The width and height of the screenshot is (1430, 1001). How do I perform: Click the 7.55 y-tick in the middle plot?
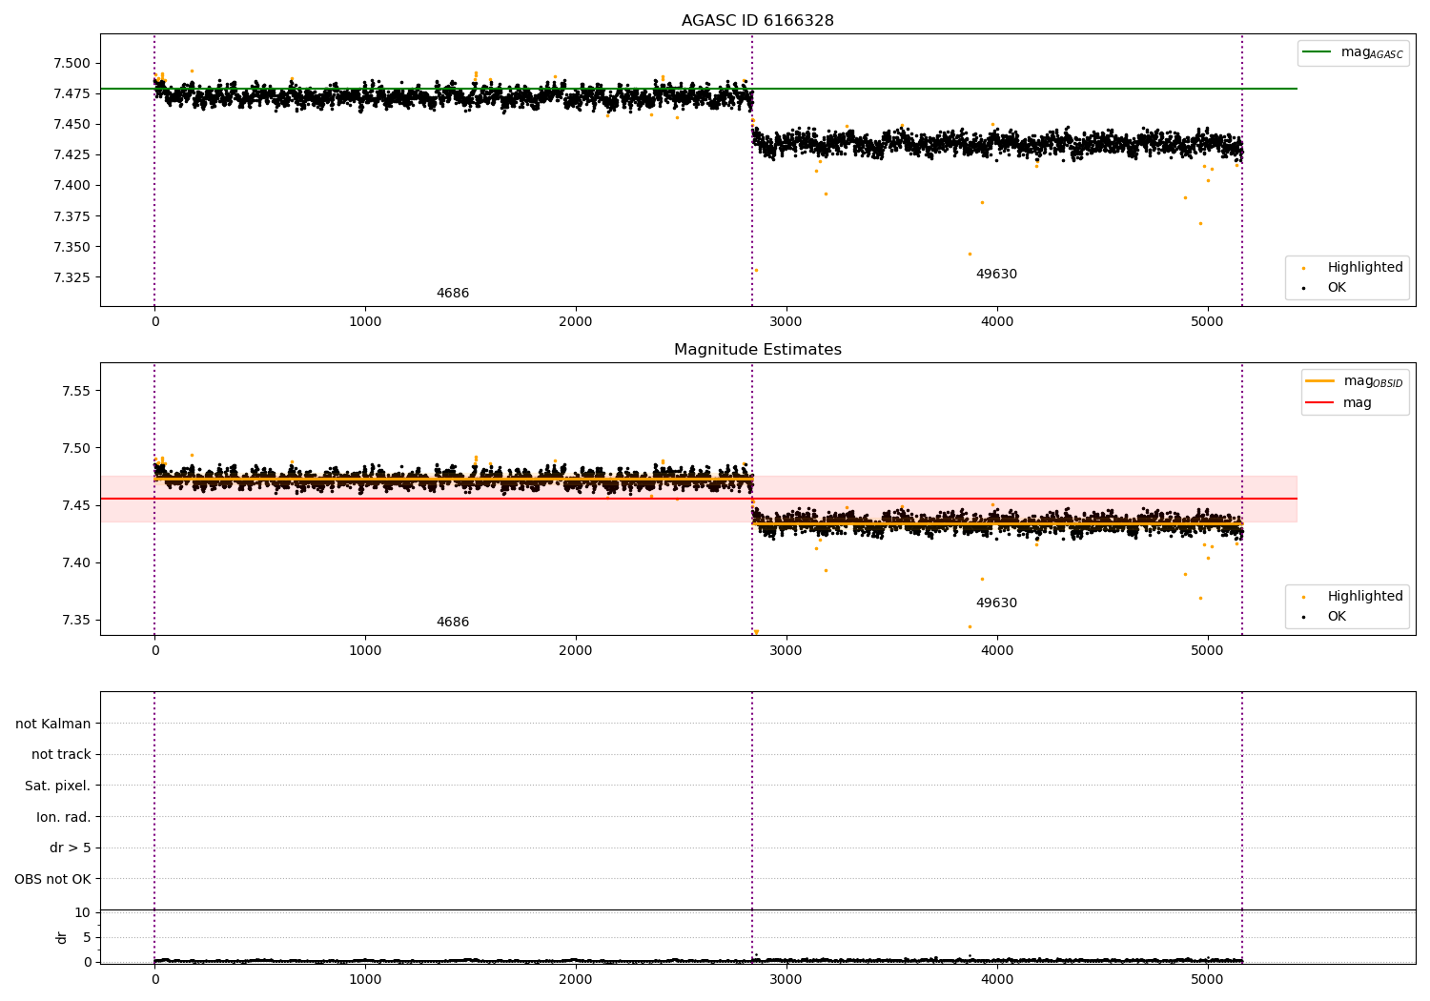coord(76,391)
